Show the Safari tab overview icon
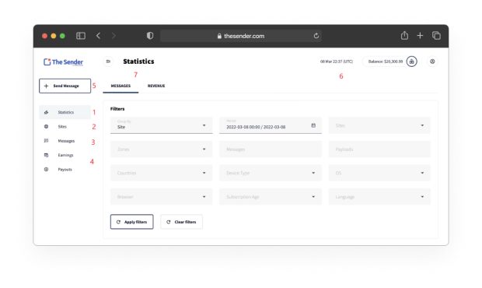 point(436,36)
